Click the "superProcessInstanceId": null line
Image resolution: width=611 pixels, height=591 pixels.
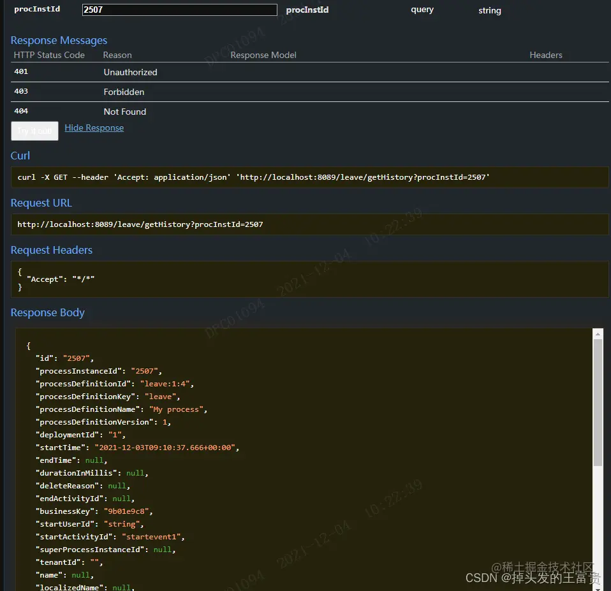[106, 550]
